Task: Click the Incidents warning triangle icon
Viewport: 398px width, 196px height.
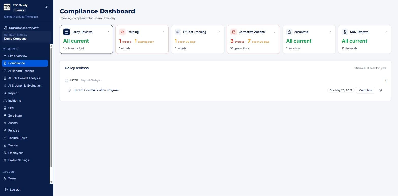Action: [x=5, y=101]
